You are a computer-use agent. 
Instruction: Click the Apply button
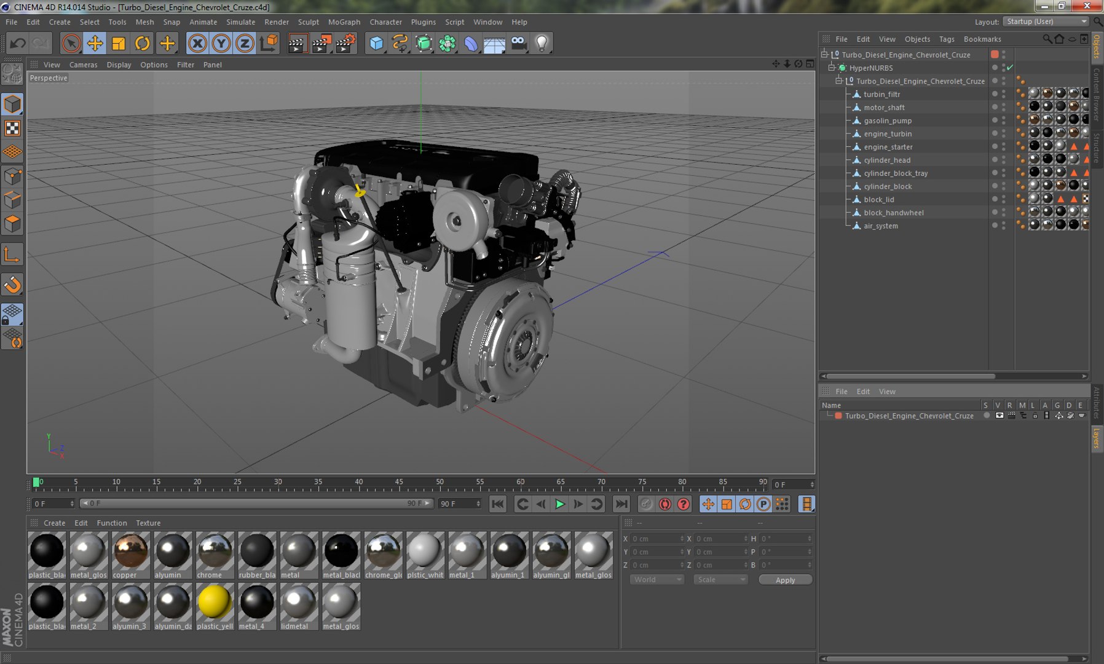[785, 580]
